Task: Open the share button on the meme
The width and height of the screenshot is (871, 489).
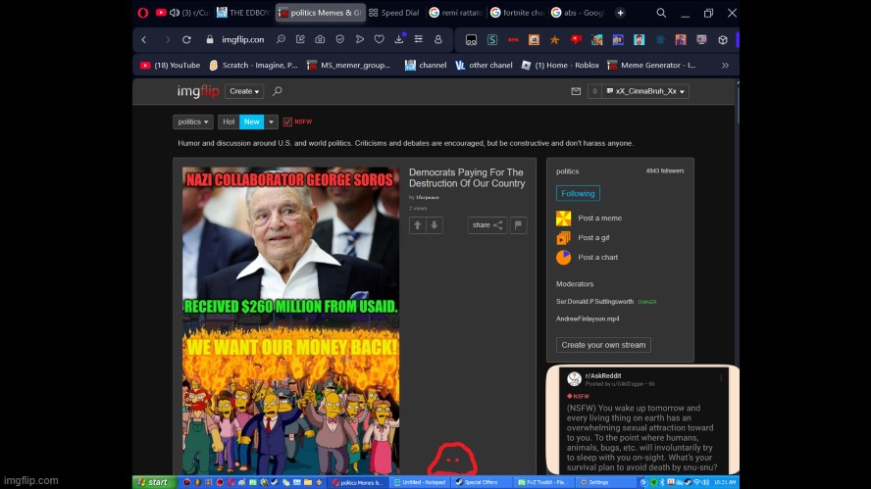Action: click(487, 224)
